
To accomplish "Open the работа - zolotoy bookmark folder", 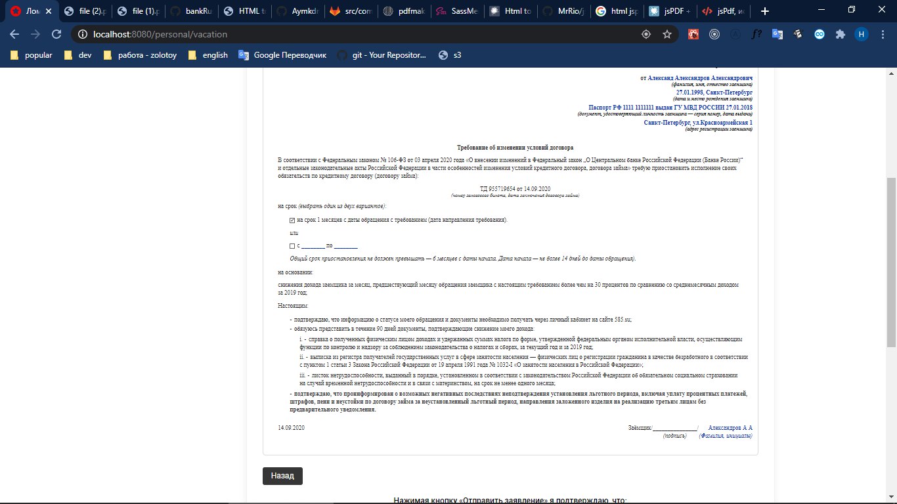I will point(141,55).
